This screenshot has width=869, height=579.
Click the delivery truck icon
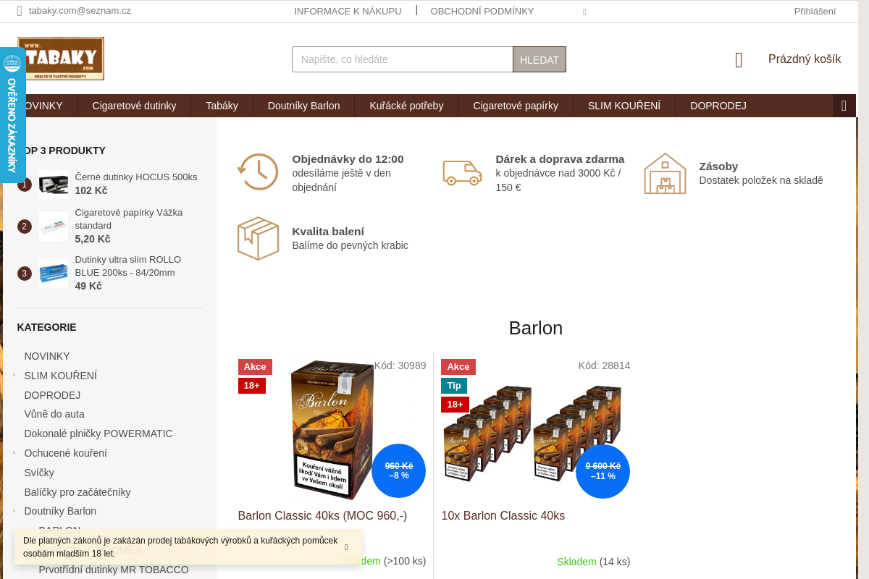pos(462,173)
